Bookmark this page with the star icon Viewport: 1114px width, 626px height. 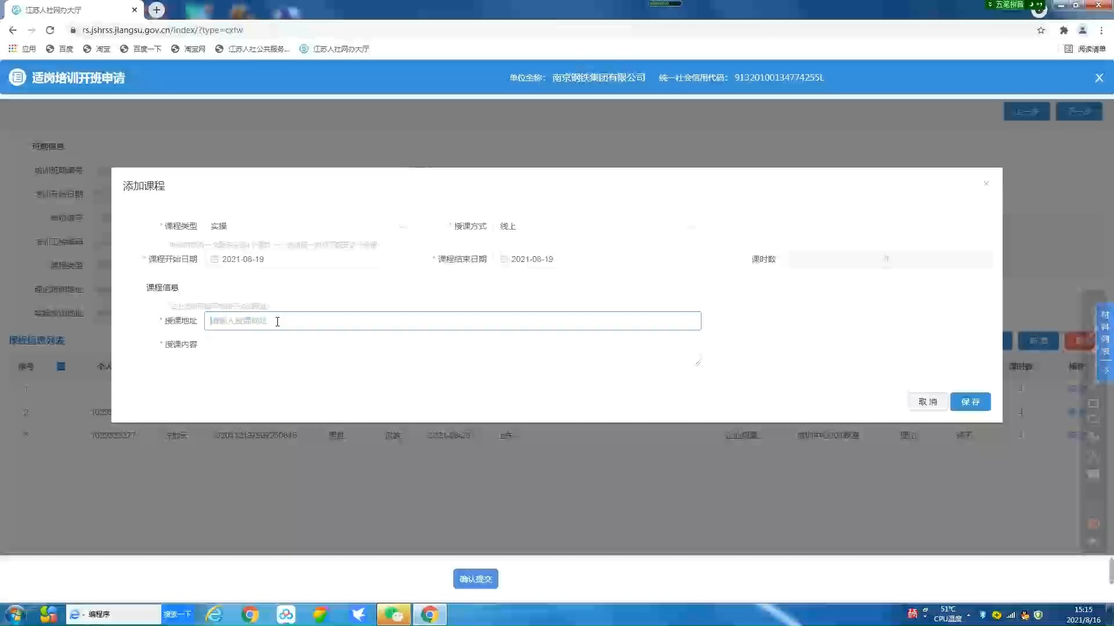tap(1041, 30)
